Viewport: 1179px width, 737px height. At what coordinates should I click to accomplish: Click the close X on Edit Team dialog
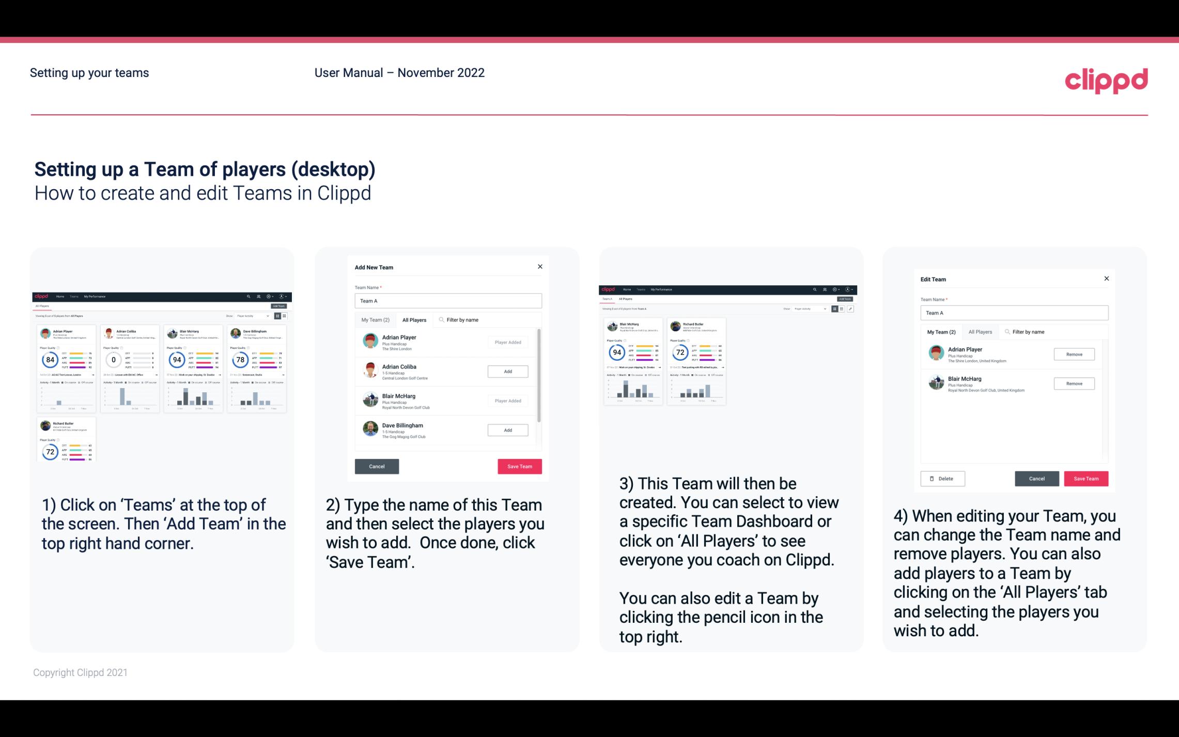1106,279
